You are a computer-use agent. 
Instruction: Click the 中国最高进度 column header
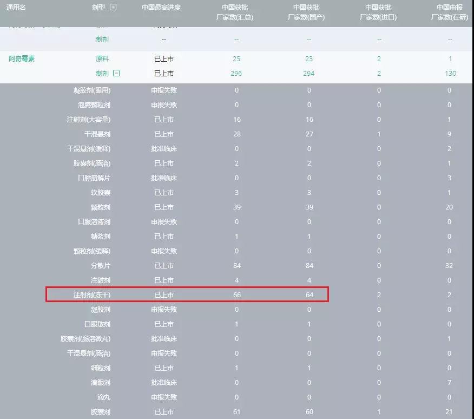[x=161, y=8]
